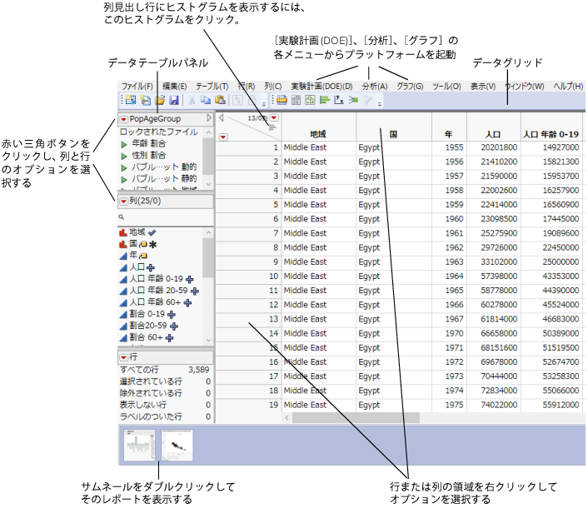The image size is (588, 508).
Task: Click the asterisk icon next to 国 column
Action: click(153, 244)
